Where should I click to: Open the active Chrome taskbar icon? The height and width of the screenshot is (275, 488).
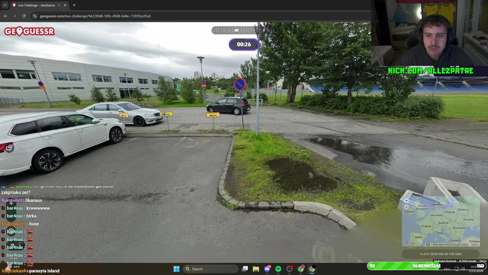312,269
